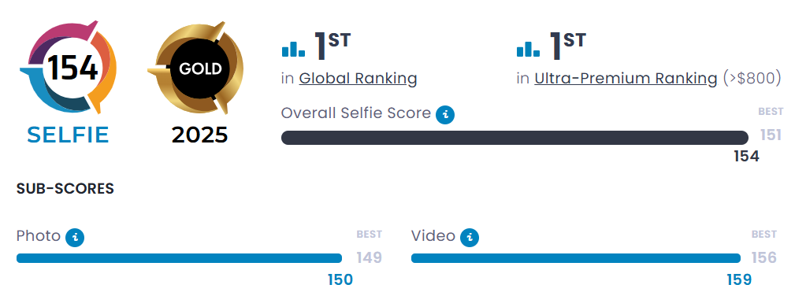Screen dimensions: 795x307
Task: Click the Overall Selfie Score progress bar
Action: [x=515, y=138]
